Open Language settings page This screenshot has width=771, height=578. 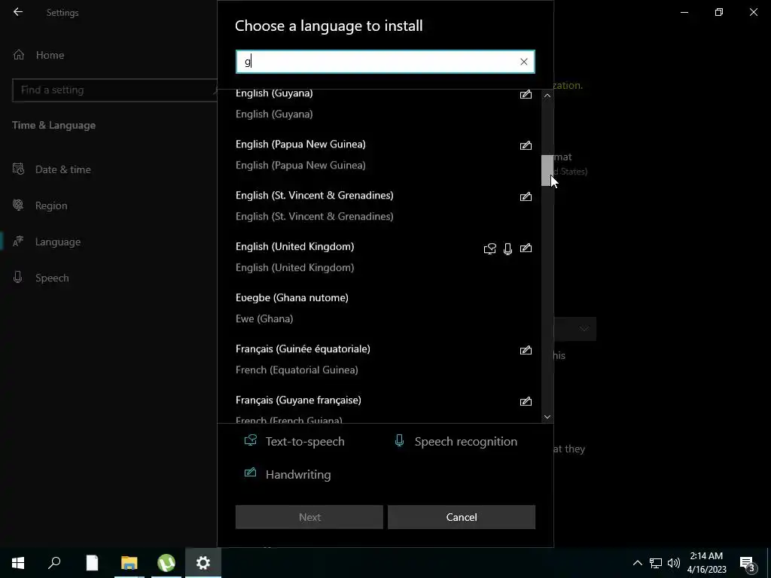click(x=57, y=242)
